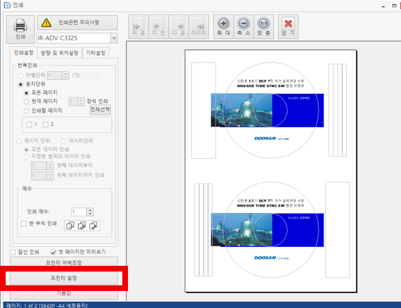Zoom out with the 축소 button

pyautogui.click(x=243, y=25)
